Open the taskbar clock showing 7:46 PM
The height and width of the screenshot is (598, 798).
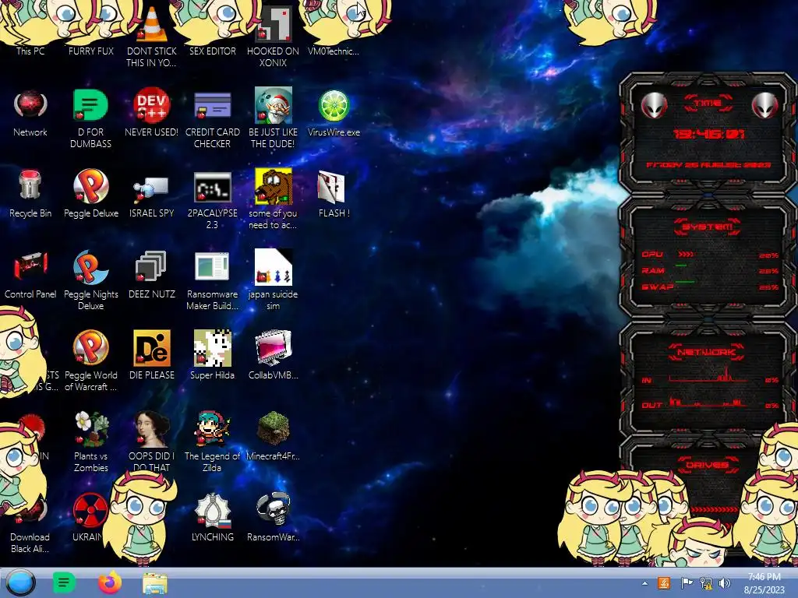pyautogui.click(x=764, y=583)
